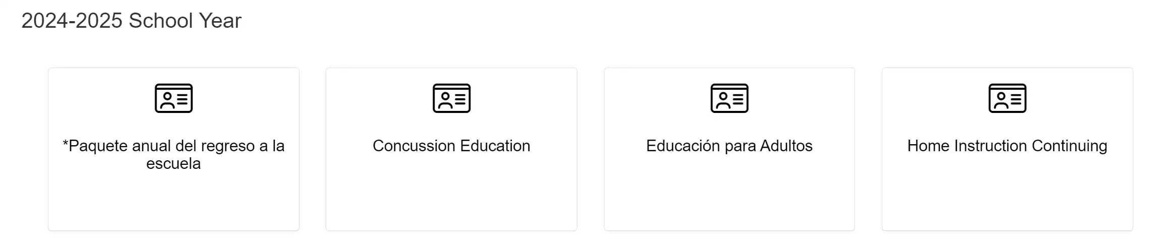
Task: Click the ID card icon above Home Instruction Continuing
Action: tap(1007, 98)
